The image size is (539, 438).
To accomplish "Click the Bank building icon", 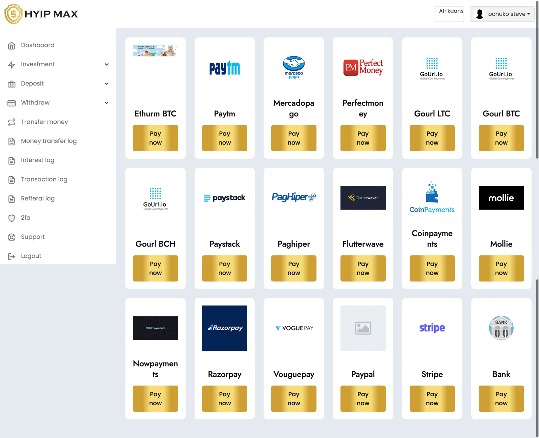I will tap(501, 328).
